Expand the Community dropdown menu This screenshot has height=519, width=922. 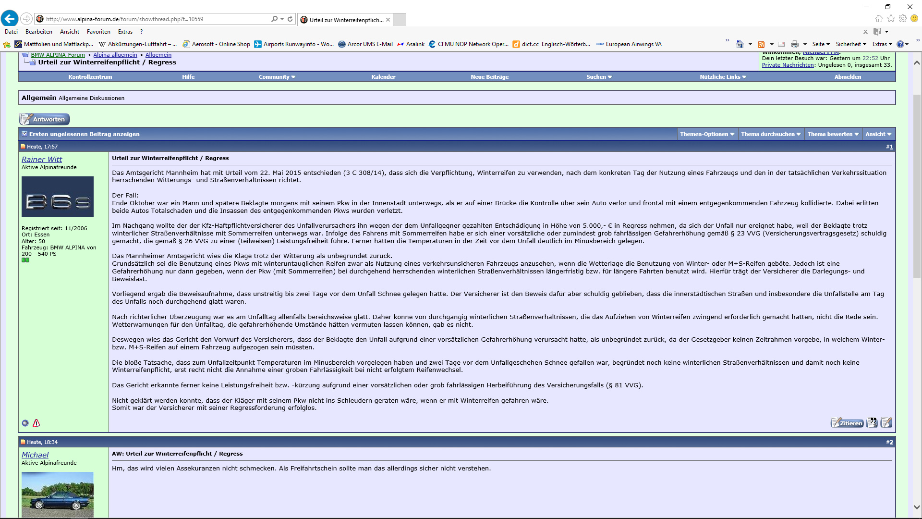277,77
